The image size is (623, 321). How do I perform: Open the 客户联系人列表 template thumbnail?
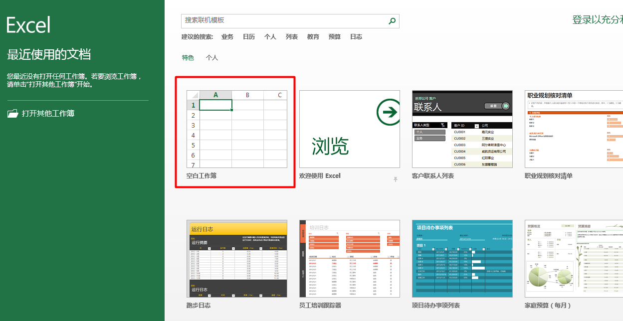tap(462, 129)
